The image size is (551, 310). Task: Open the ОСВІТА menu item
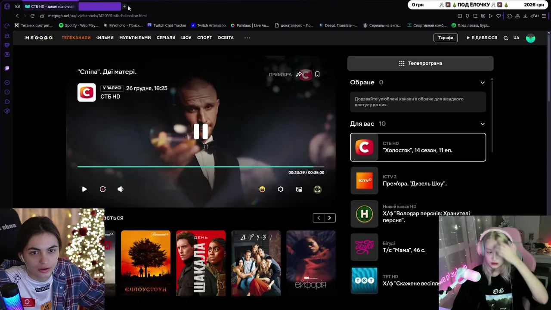point(226,37)
